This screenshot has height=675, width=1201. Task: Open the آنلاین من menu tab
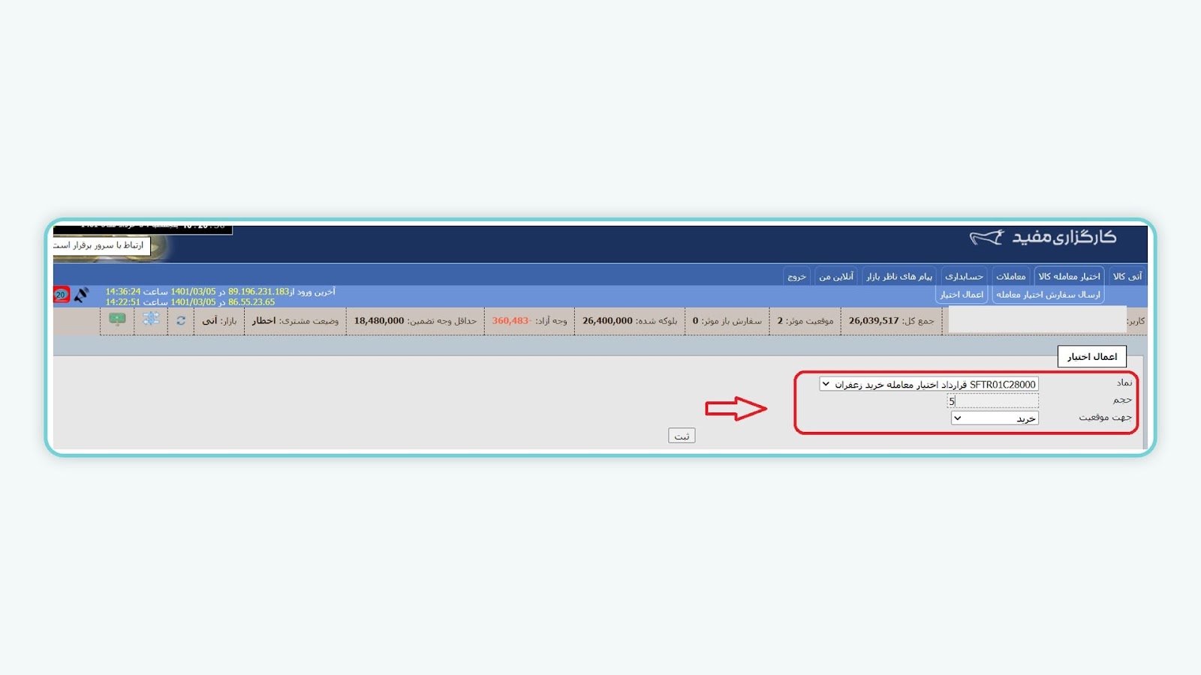point(836,277)
